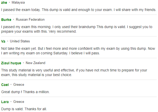Select the Malaysia country label
The image size is (158, 112).
point(18,2)
